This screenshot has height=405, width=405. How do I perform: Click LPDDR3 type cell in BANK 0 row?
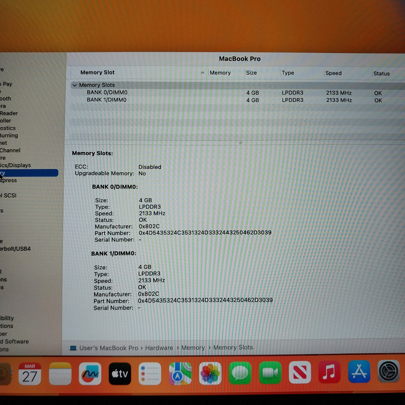(x=293, y=93)
